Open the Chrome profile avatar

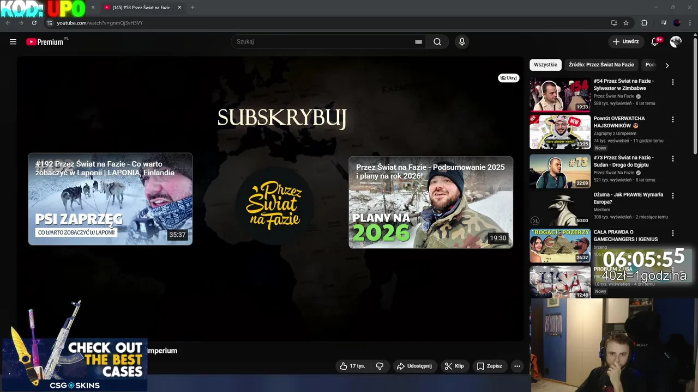[677, 23]
